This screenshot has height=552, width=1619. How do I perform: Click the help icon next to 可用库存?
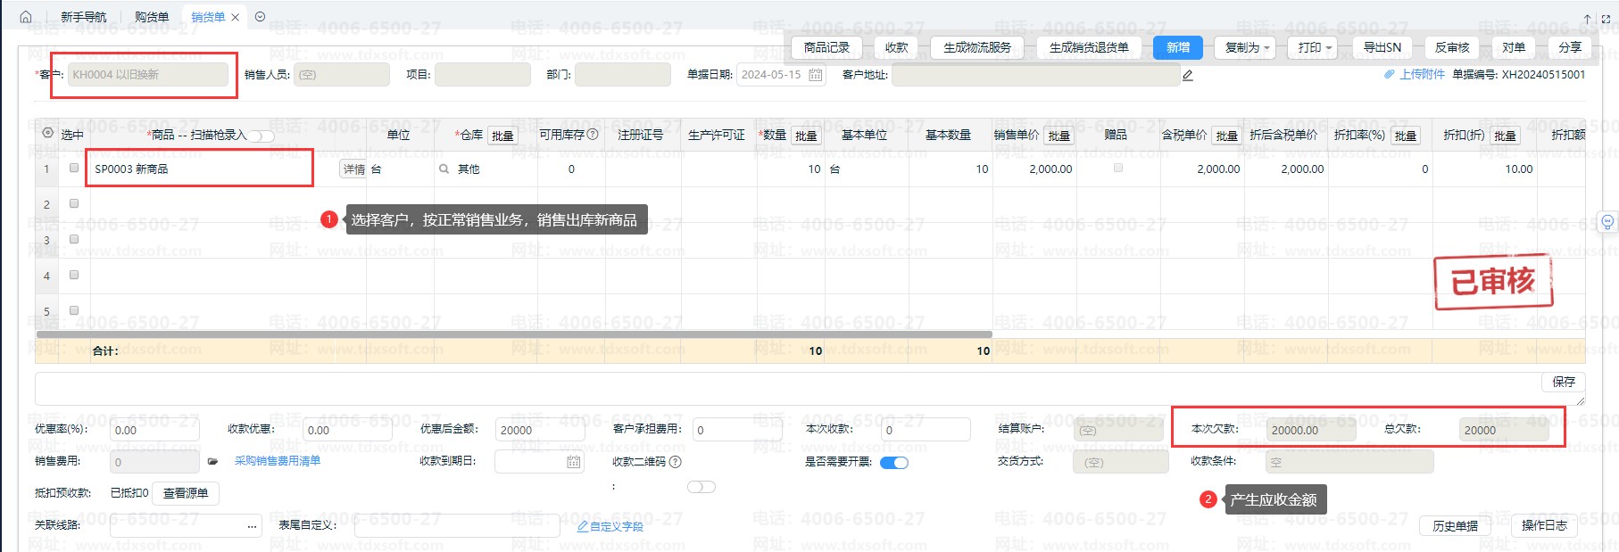593,135
